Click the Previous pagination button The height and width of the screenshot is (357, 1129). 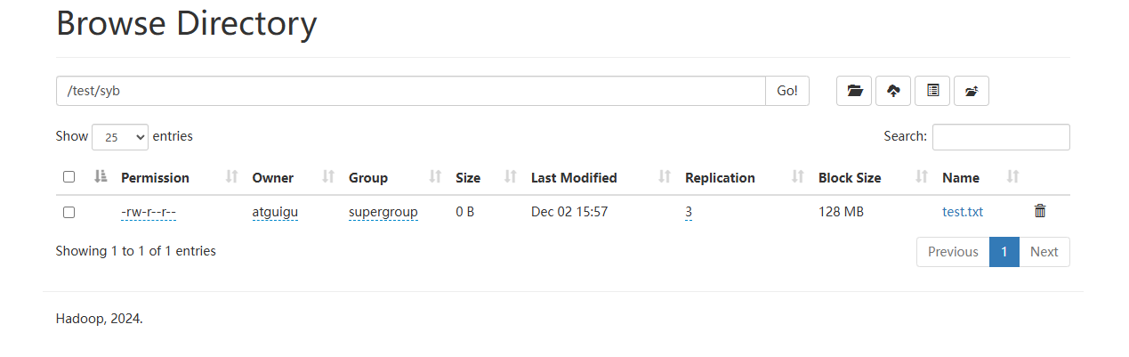(953, 252)
